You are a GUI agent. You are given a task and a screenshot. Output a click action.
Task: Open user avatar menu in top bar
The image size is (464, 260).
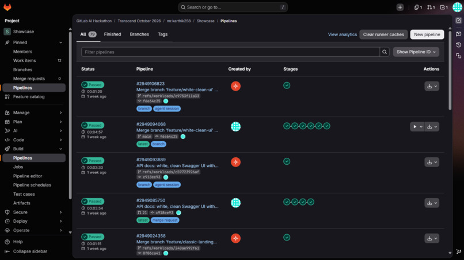tap(457, 7)
